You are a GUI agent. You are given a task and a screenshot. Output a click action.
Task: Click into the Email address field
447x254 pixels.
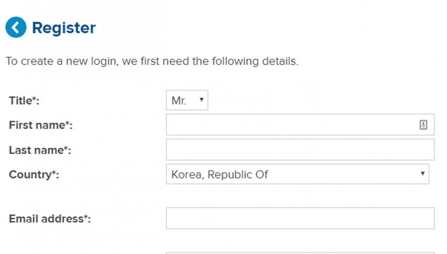[300, 219]
